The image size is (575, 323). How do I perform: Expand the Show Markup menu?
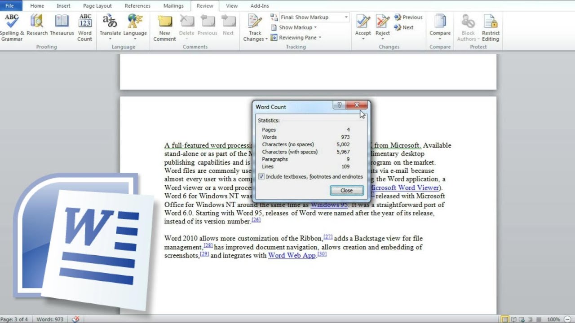[294, 27]
